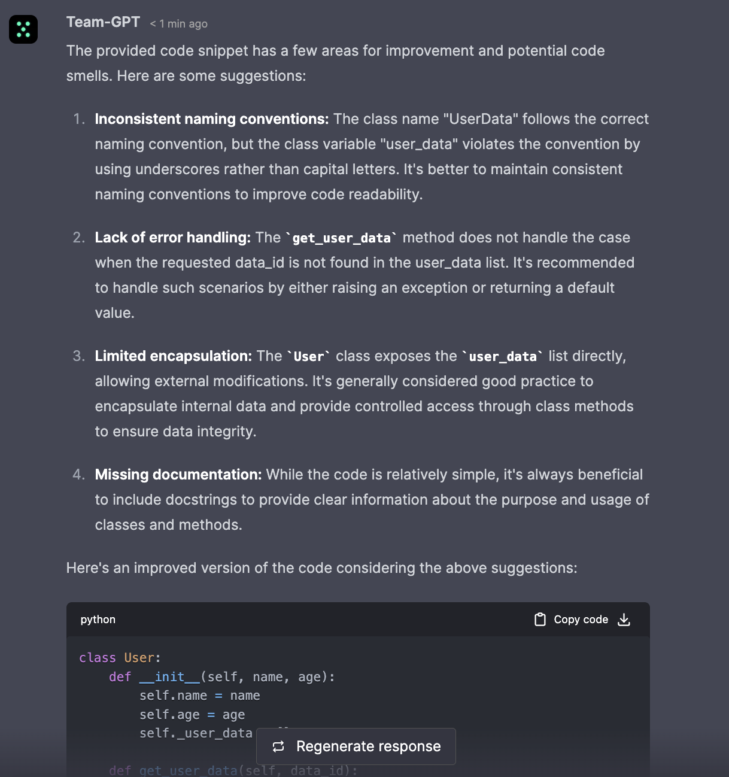
Task: Click the clipboard icon beside Copy code
Action: tap(540, 620)
